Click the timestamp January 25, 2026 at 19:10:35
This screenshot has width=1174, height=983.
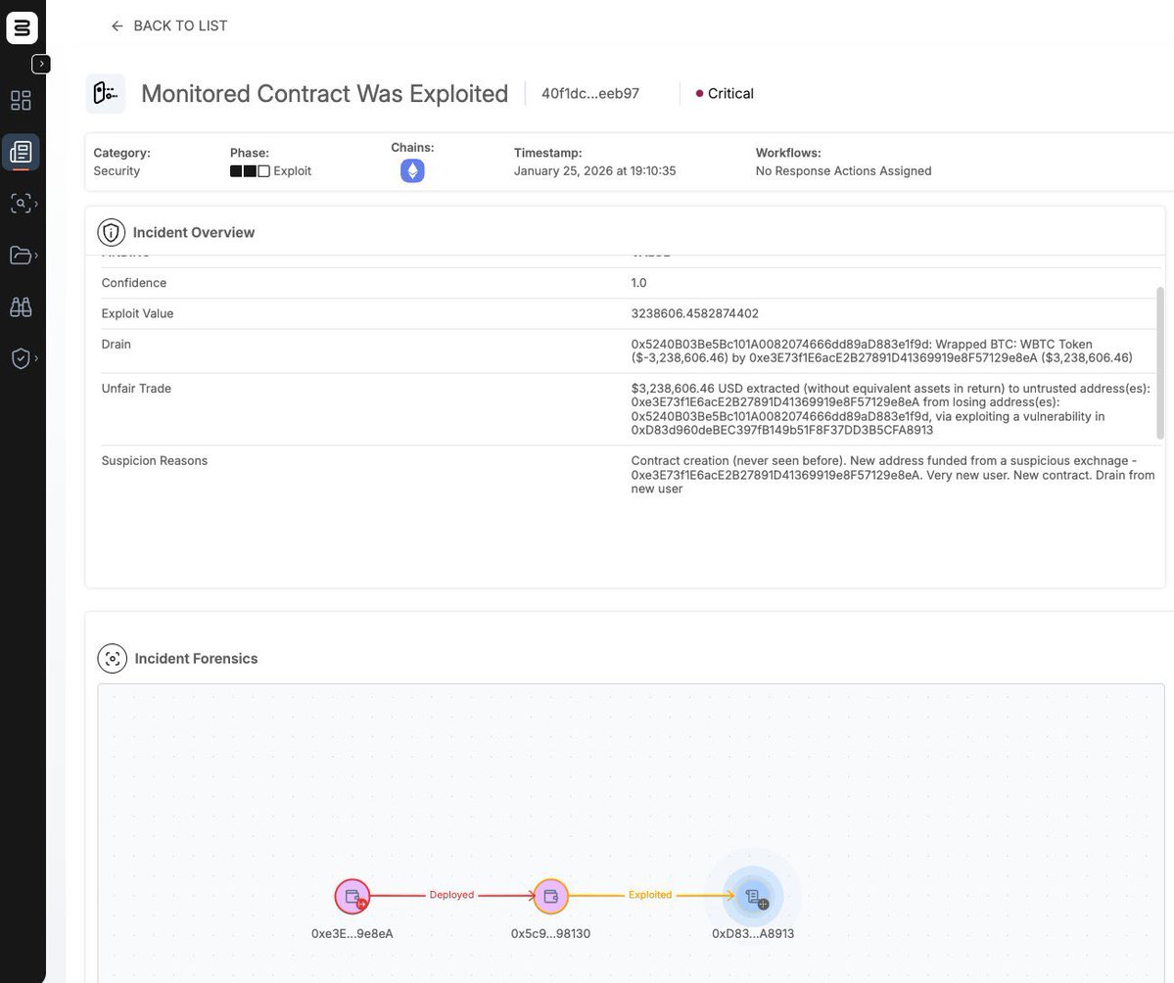pos(594,170)
